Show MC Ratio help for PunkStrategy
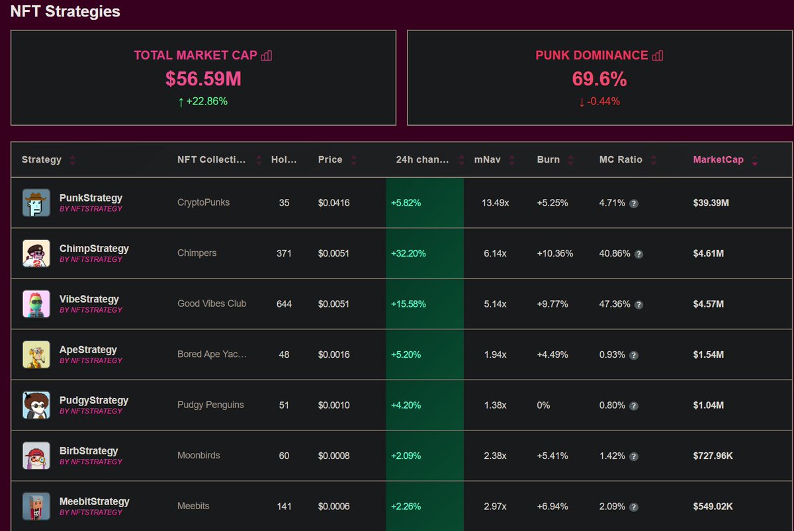The image size is (794, 531). point(633,204)
